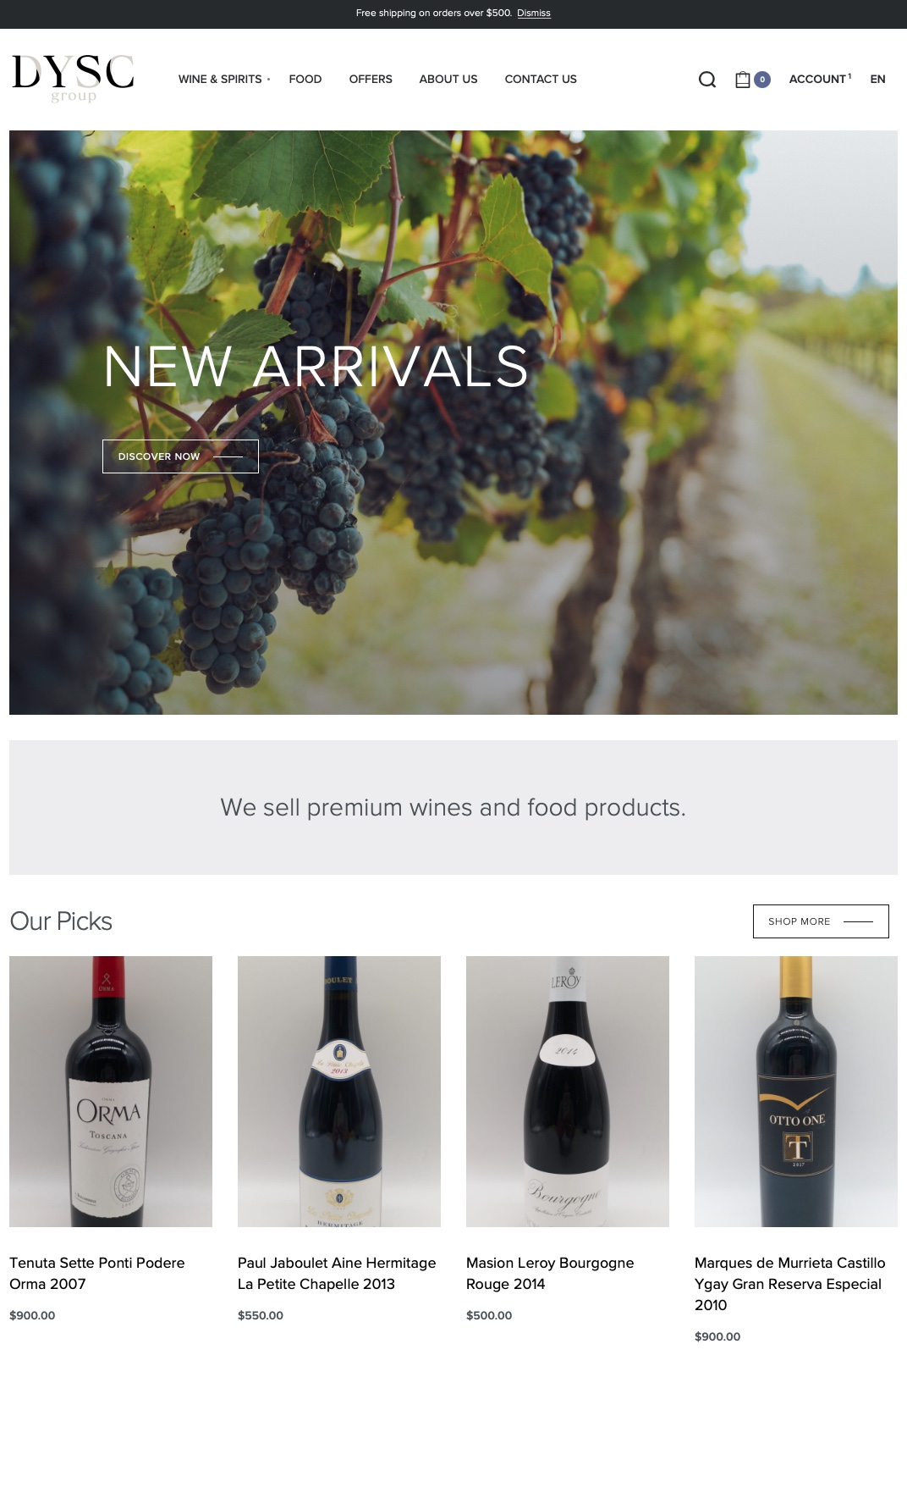Navigate to About Us page

coord(448,79)
